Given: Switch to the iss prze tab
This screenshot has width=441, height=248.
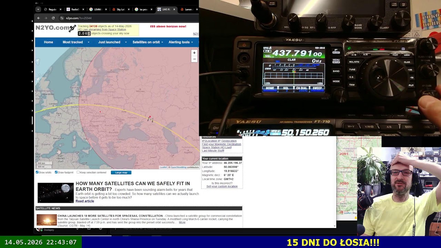Looking at the screenshot, I should click(143, 9).
